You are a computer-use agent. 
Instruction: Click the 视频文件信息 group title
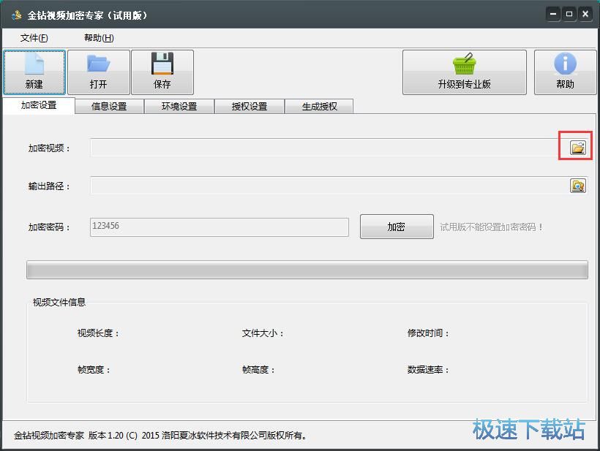(59, 303)
